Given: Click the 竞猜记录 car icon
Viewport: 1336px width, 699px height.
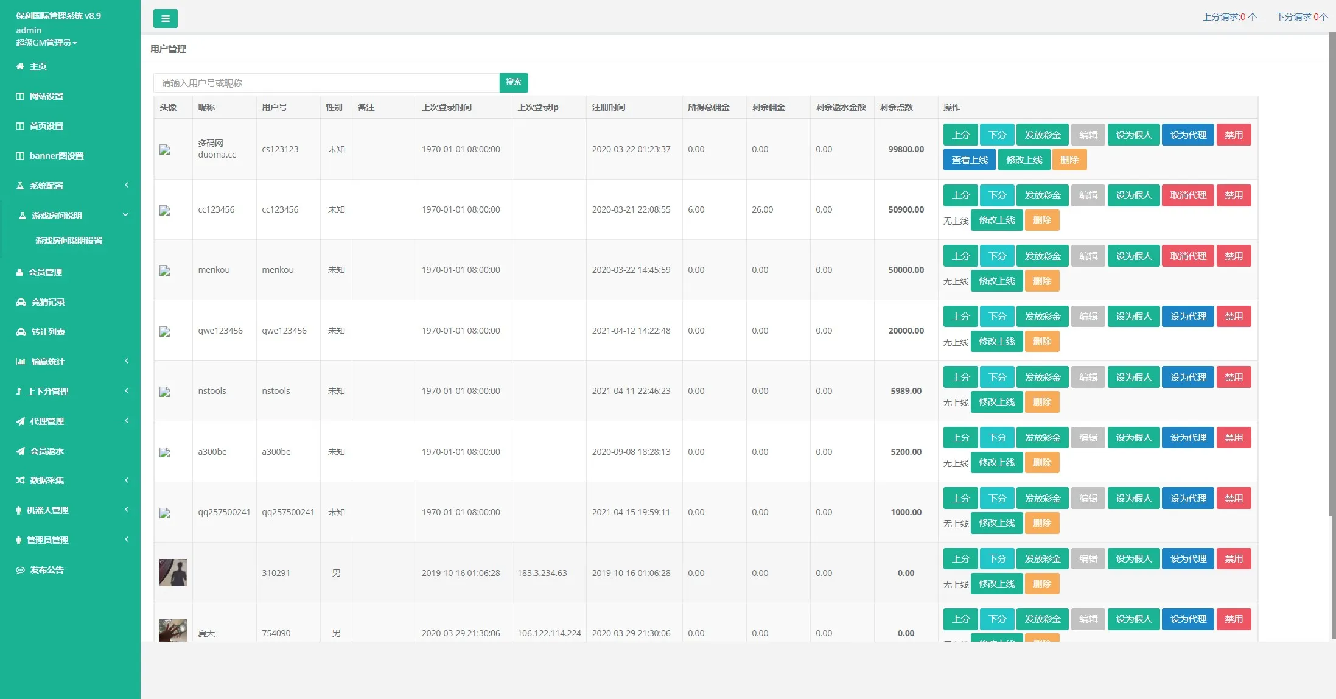Looking at the screenshot, I should click(x=21, y=302).
